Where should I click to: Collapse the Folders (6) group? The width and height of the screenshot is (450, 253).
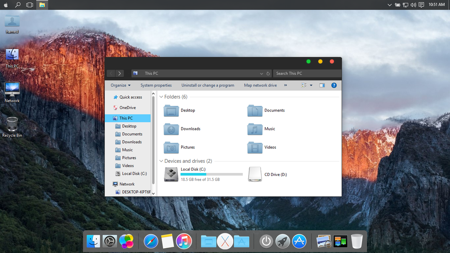tap(161, 97)
